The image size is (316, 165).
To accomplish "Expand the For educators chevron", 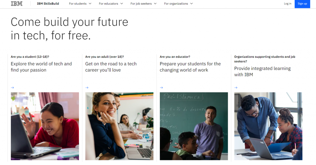I will point(122,4).
